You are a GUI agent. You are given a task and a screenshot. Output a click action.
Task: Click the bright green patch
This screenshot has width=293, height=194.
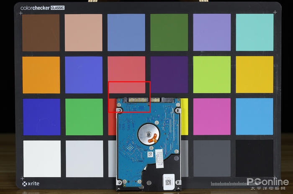coord(84,117)
